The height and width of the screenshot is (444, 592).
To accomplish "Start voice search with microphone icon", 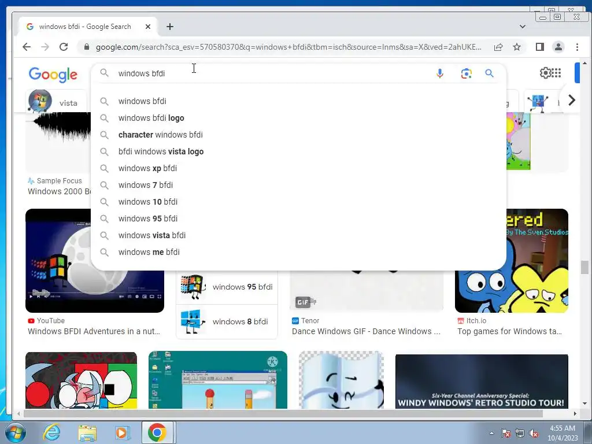I will [440, 73].
